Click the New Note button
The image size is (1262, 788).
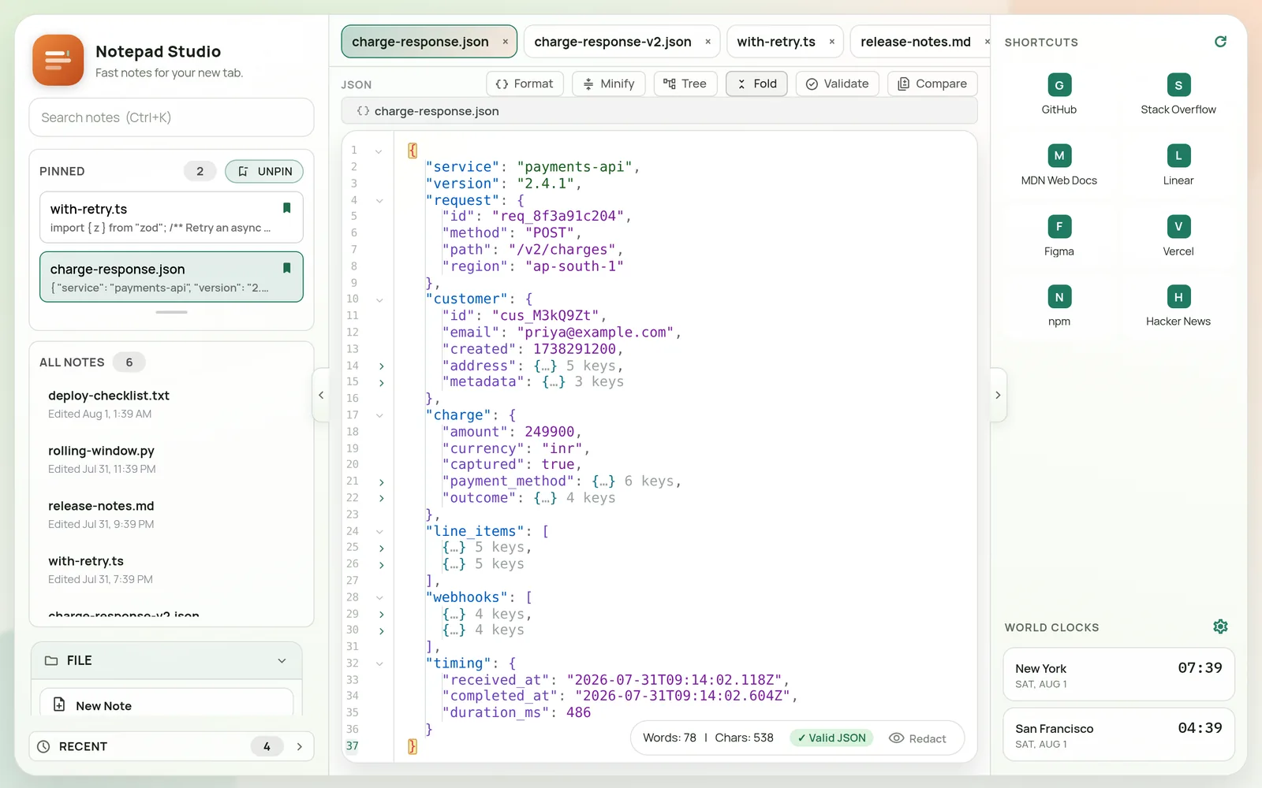(x=166, y=704)
